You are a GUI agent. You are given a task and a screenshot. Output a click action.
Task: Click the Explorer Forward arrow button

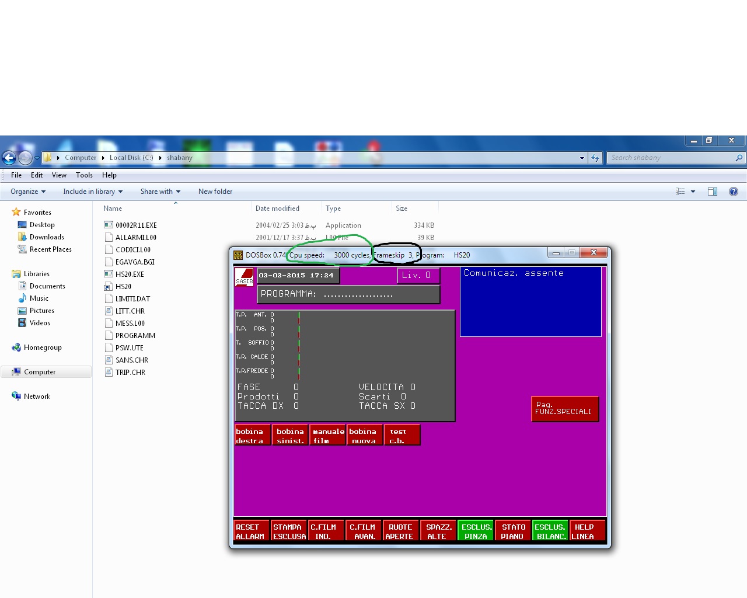tap(25, 158)
